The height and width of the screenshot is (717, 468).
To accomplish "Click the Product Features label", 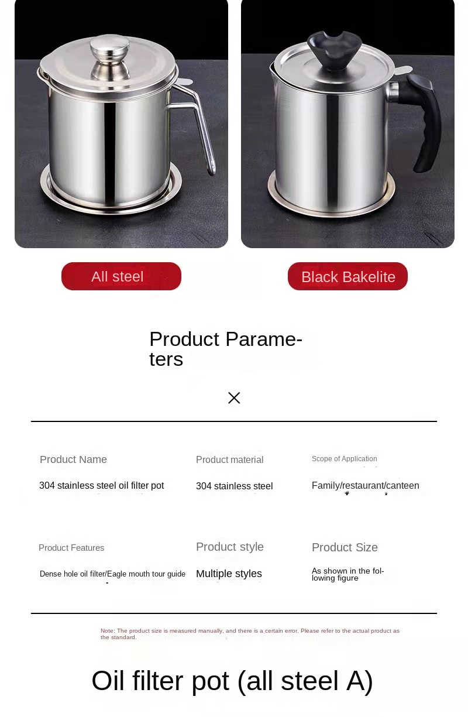I will [x=71, y=548].
